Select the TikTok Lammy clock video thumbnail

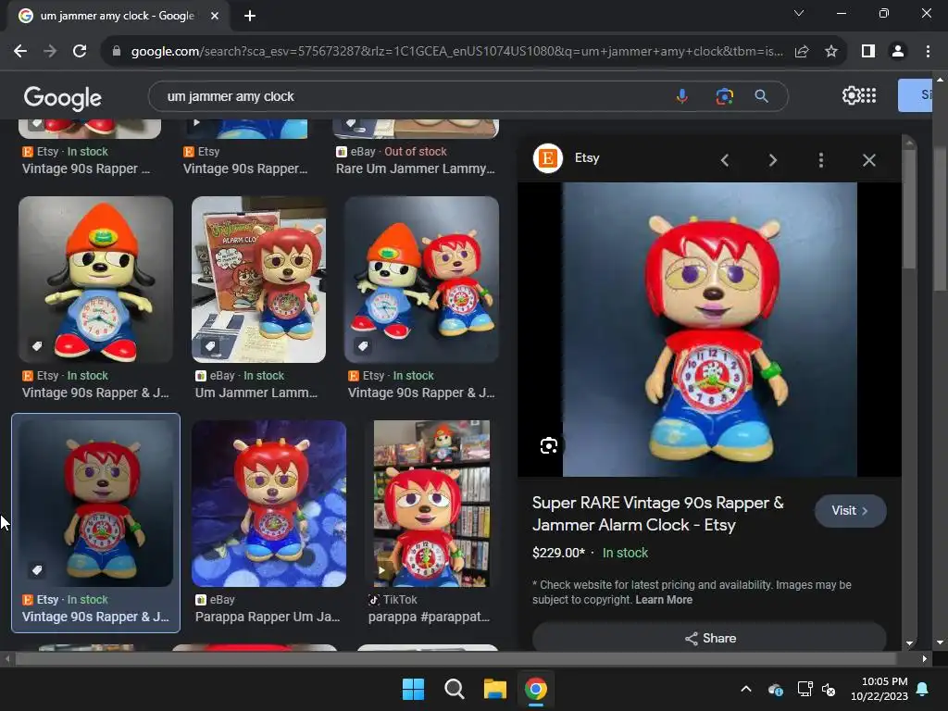pyautogui.click(x=431, y=503)
